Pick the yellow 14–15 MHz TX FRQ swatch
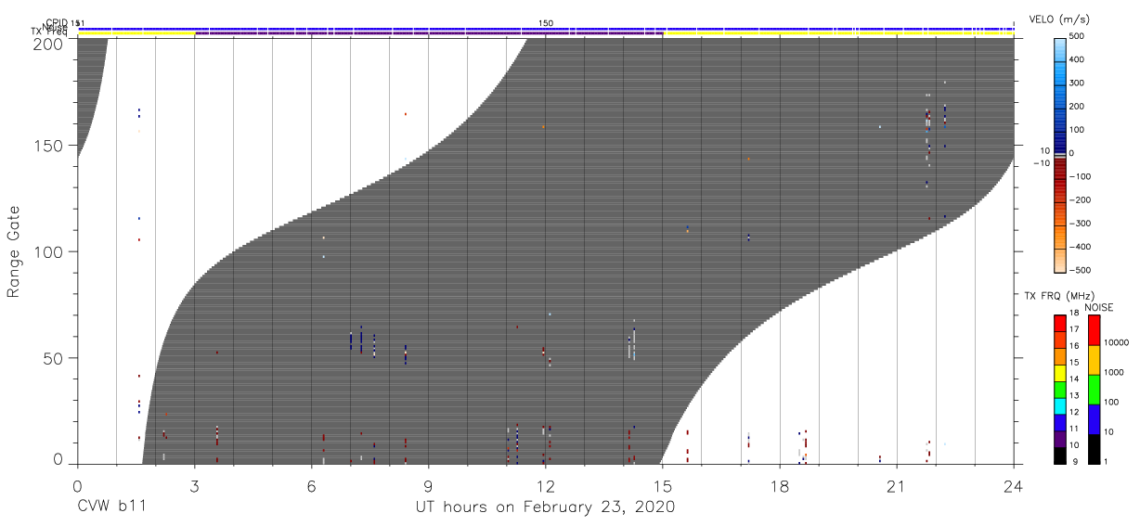This screenshot has width=1140, height=526. 1059,372
